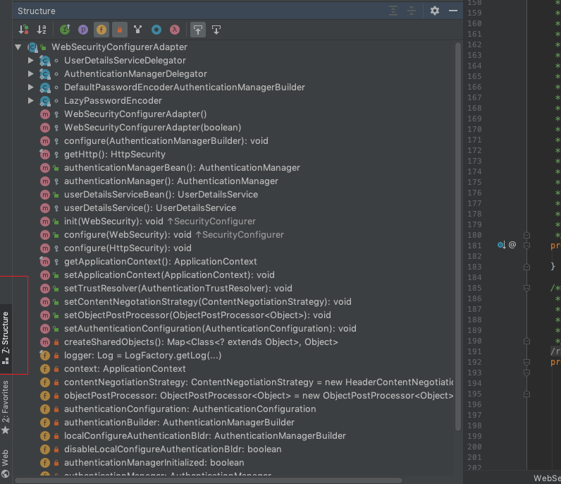Image resolution: width=561 pixels, height=484 pixels.
Task: Open the 7: Structure tool window tab
Action: (6, 337)
